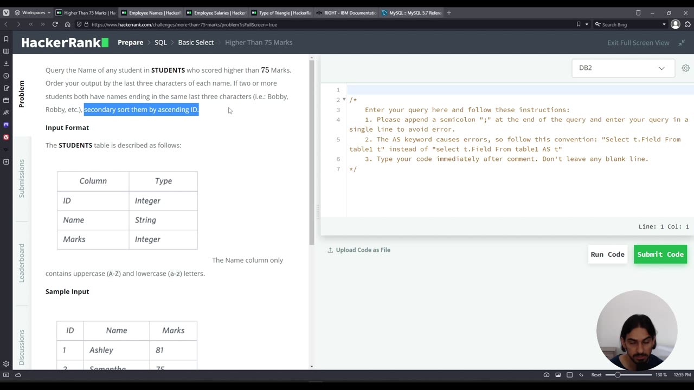The width and height of the screenshot is (694, 390).
Task: Open the closed tabs trash icon
Action: click(x=638, y=12)
